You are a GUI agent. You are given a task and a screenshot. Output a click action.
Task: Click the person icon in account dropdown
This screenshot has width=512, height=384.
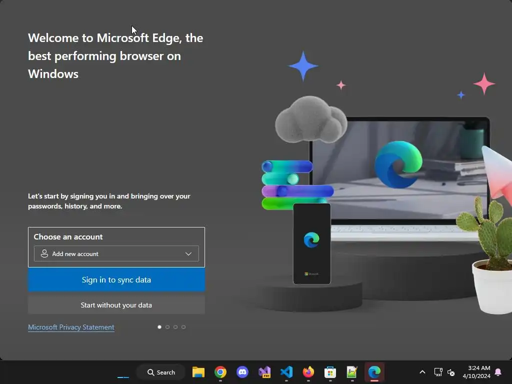pyautogui.click(x=44, y=253)
